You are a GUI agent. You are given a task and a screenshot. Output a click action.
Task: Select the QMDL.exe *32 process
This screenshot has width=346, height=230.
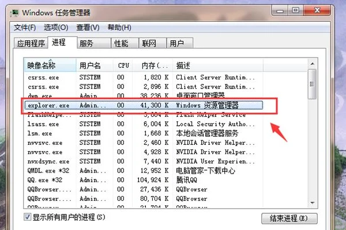[144, 171]
